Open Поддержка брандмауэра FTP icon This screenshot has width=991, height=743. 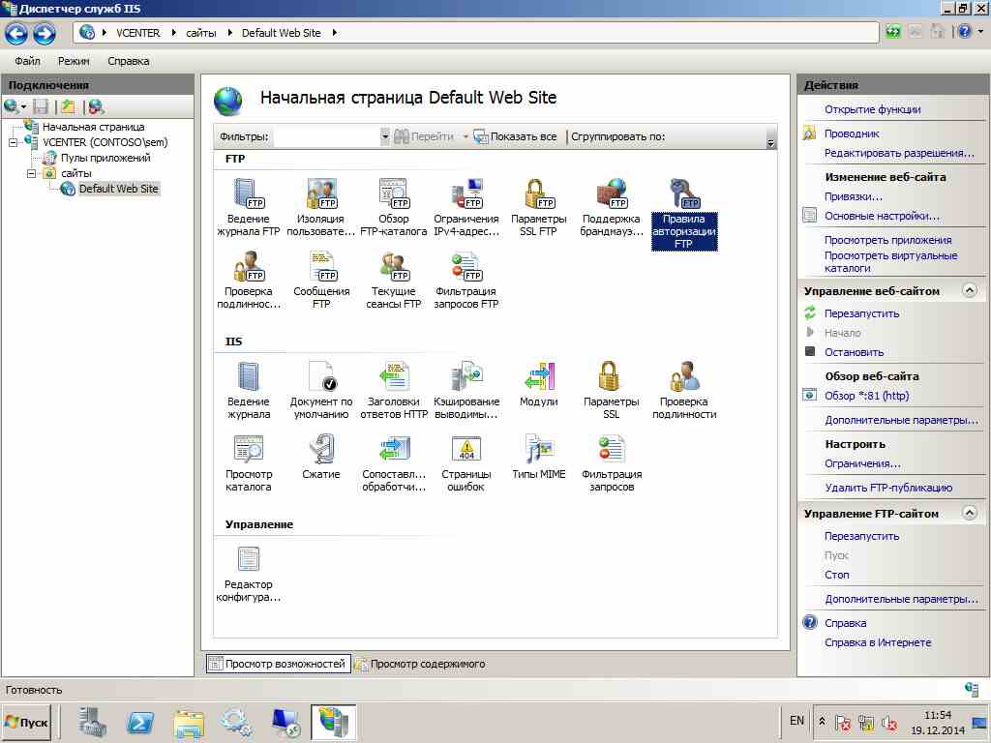(x=612, y=207)
